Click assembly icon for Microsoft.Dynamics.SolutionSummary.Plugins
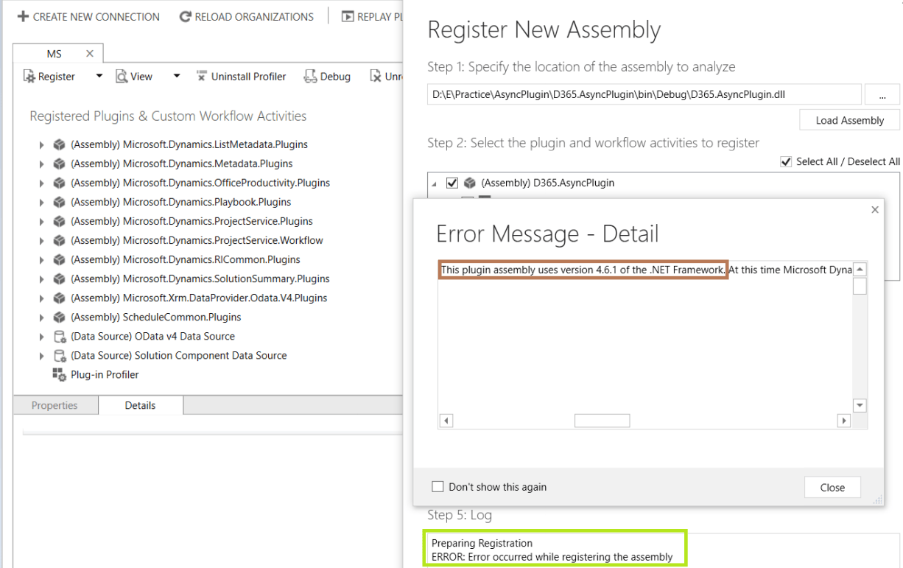This screenshot has height=568, width=903. (60, 278)
